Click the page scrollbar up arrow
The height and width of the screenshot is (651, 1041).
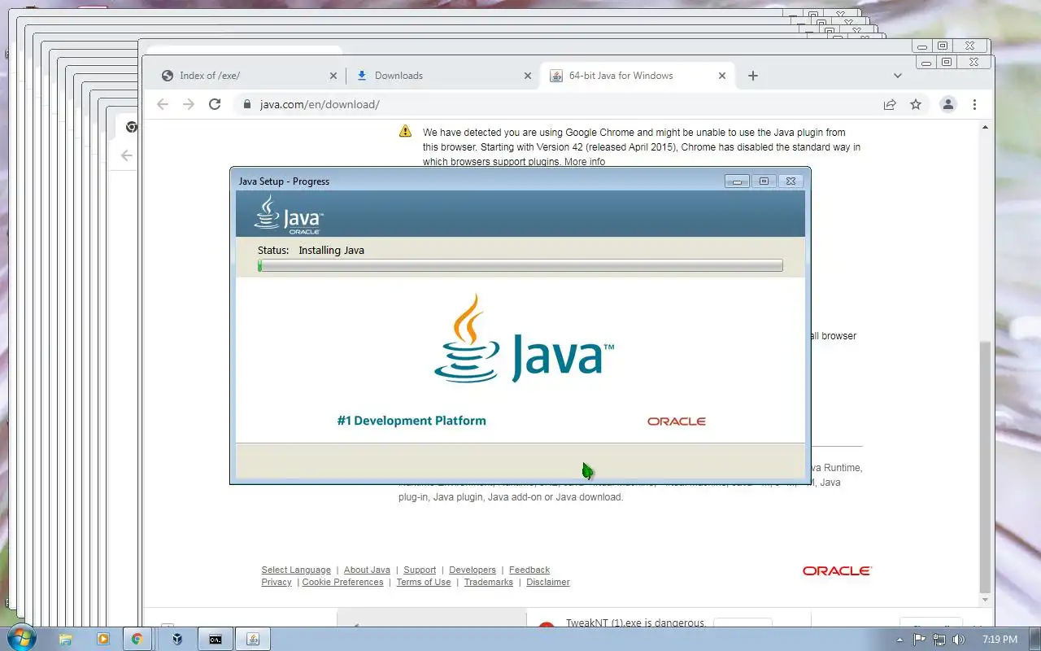(986, 128)
